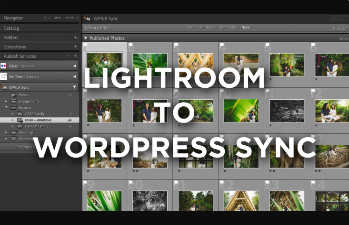The width and height of the screenshot is (349, 225).
Task: Expand the Pic-Time : Samhurd service arrow
Action: [75, 76]
